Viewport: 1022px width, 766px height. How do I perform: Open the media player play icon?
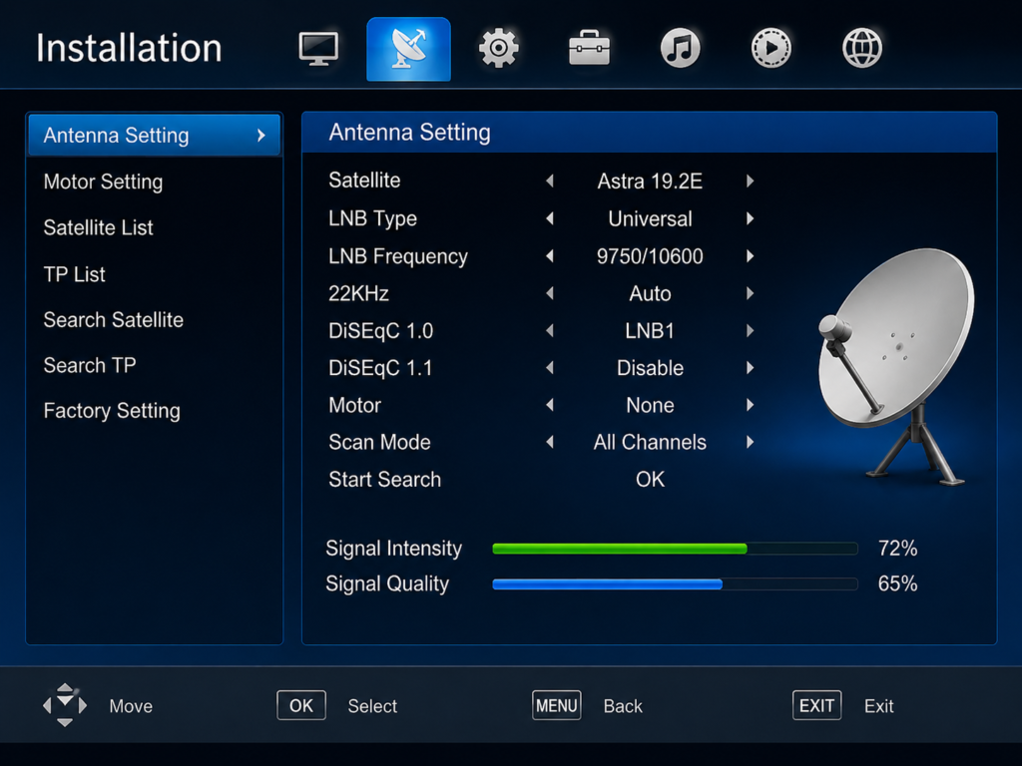770,48
